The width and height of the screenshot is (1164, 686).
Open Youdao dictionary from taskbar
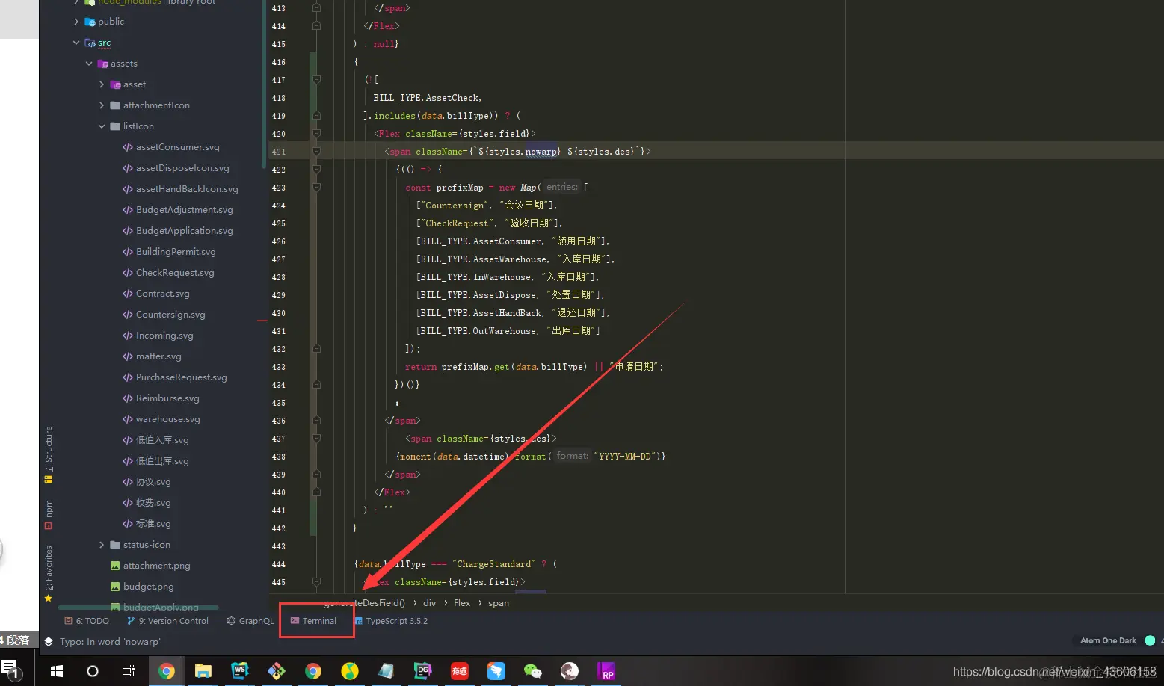(459, 671)
